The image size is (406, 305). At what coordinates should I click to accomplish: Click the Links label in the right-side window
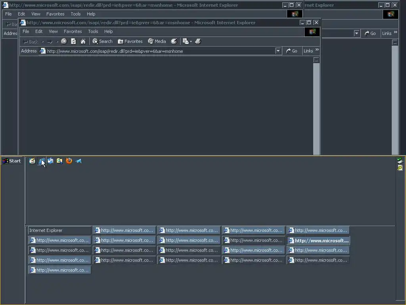387,33
